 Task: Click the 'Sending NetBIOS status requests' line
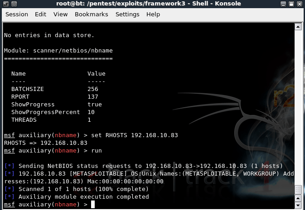click(150, 166)
